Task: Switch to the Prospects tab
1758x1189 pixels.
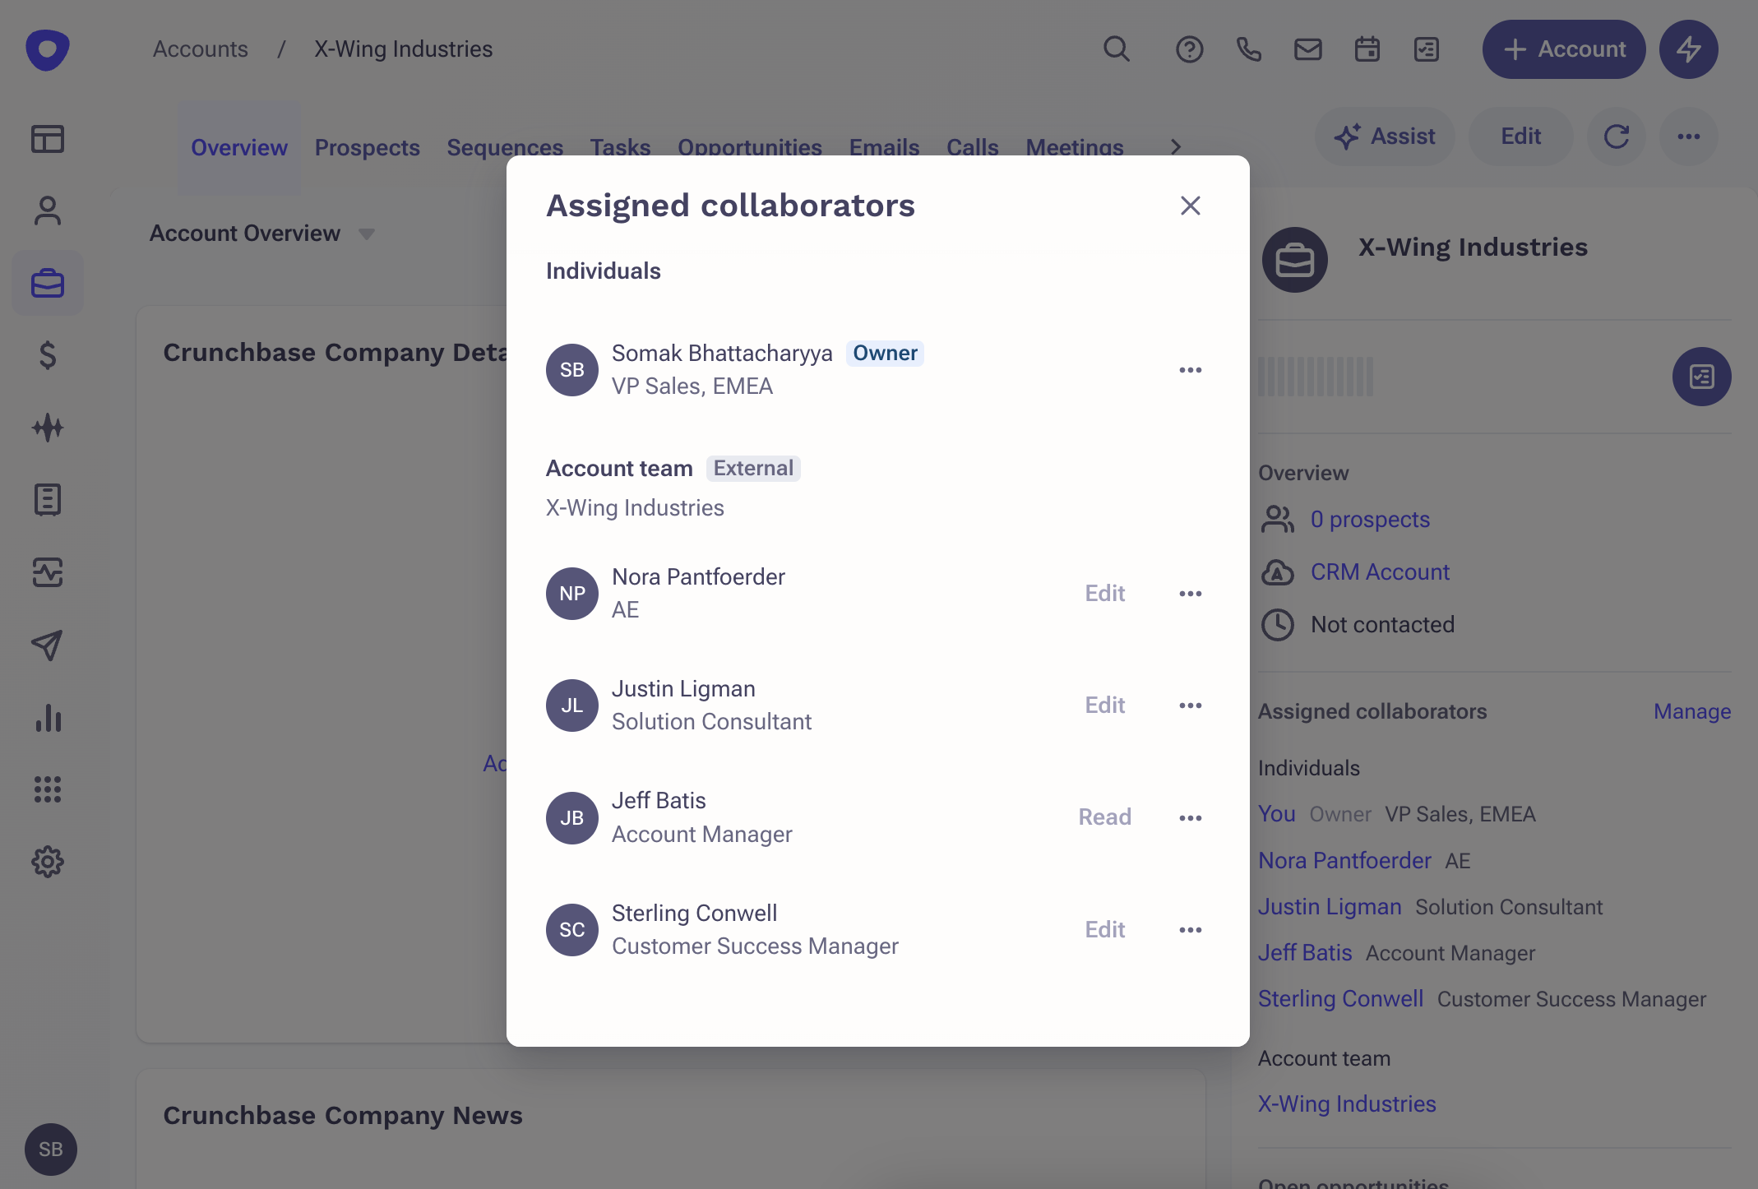Action: coord(368,147)
